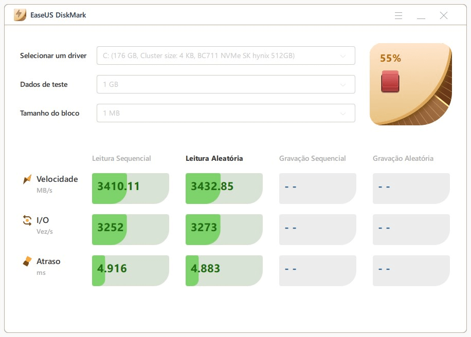Stop the benchmark with the red stop button

point(390,81)
